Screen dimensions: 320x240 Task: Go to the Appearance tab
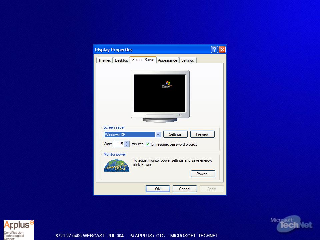tap(167, 60)
